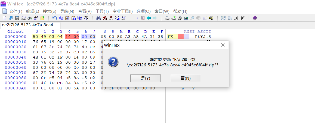Click the Clone disk green-plus icon
This screenshot has width=315, height=123.
[x=174, y=18]
